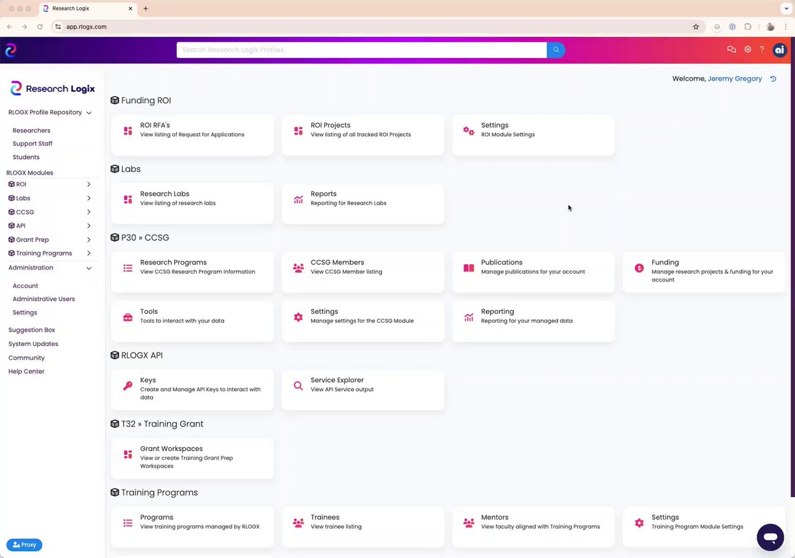The image size is (795, 558).
Task: Click the Funding dollar icon
Action: (x=639, y=268)
